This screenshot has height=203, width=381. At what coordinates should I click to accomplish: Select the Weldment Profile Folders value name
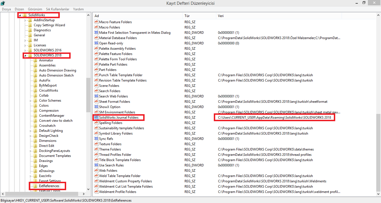point(118,192)
